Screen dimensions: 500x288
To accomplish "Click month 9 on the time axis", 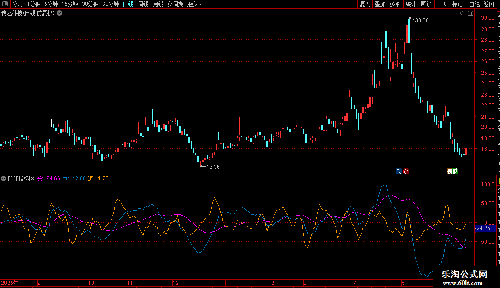I will pos(39,283).
